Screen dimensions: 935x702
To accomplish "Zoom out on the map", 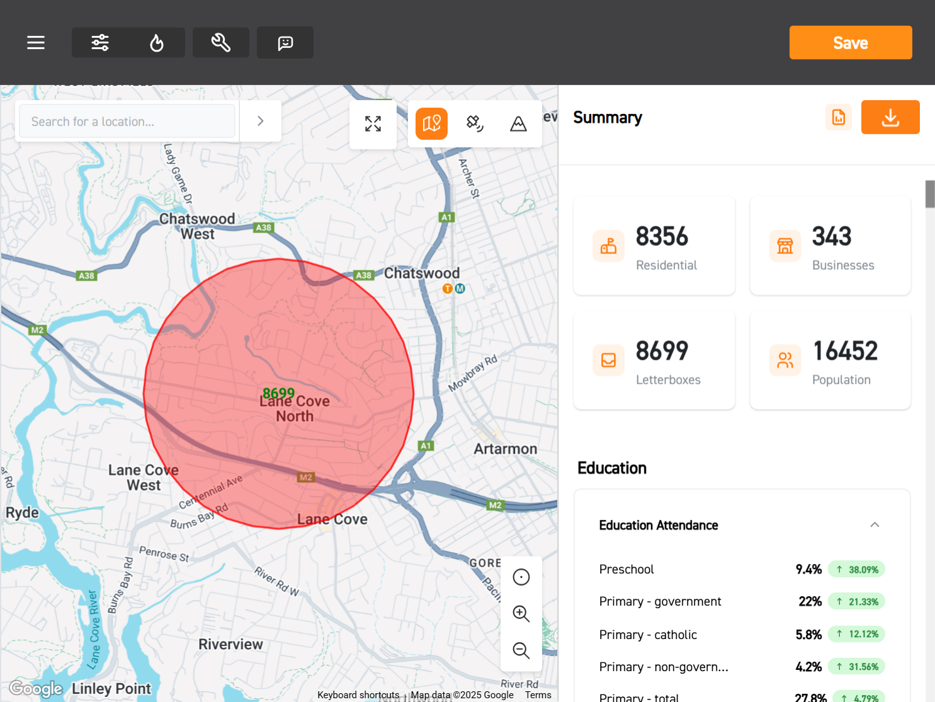I will coord(521,650).
